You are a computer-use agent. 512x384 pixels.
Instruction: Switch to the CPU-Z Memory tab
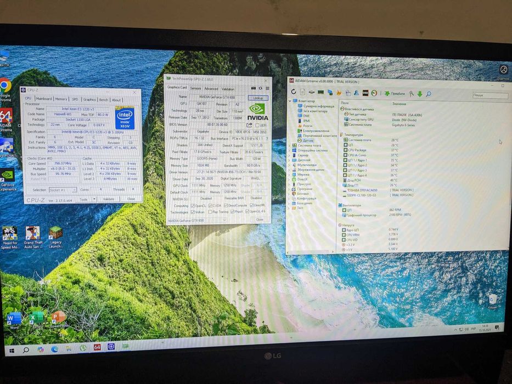pyautogui.click(x=61, y=99)
